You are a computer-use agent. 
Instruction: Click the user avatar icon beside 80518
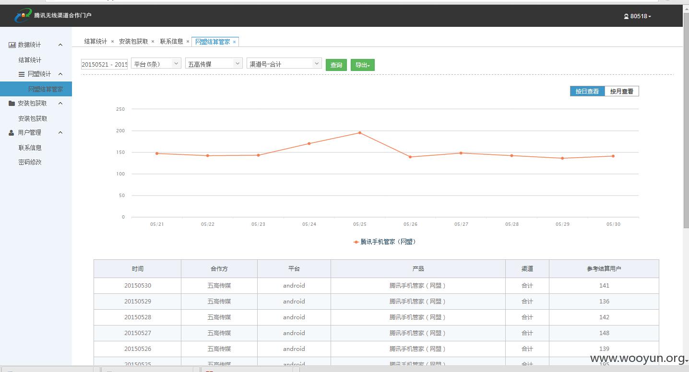click(626, 16)
